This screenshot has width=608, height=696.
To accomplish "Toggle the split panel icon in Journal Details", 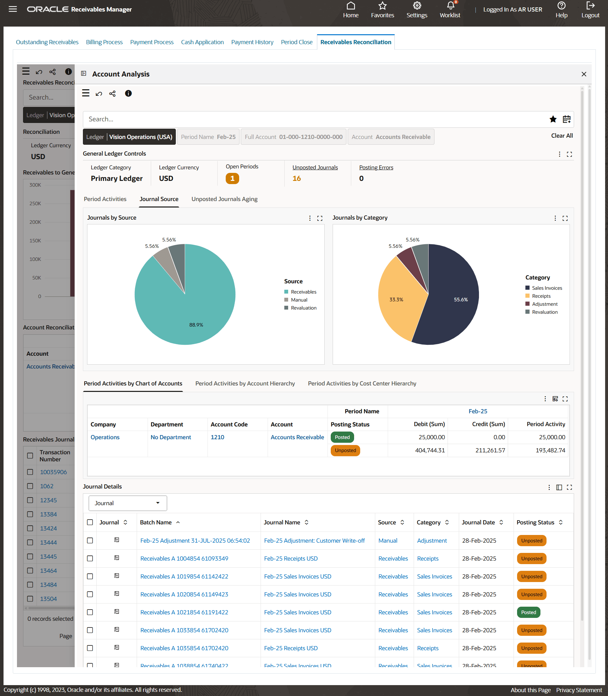I will tap(559, 487).
